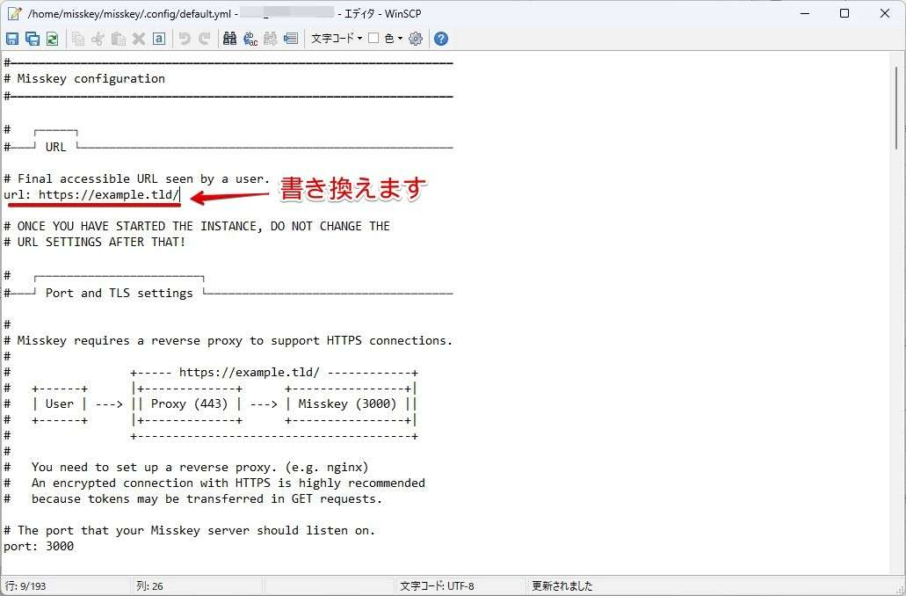
Task: Click the blue Help question mark icon
Action: pos(441,39)
